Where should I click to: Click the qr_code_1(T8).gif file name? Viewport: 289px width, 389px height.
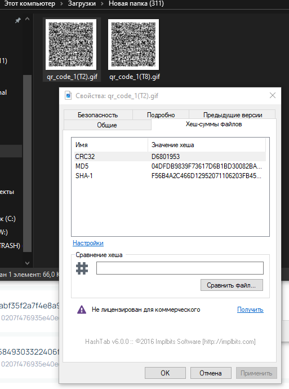(135, 77)
